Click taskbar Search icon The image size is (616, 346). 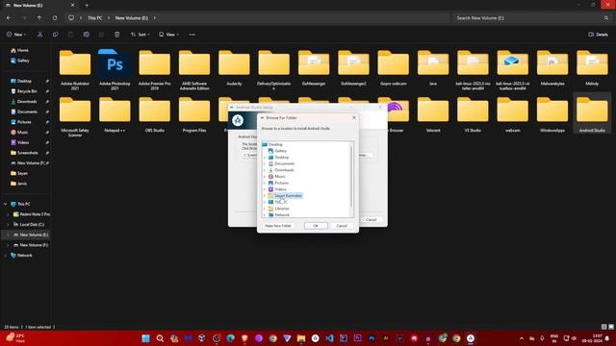[x=160, y=338]
